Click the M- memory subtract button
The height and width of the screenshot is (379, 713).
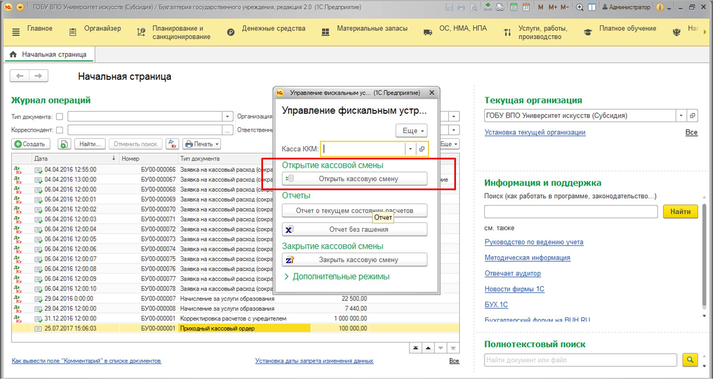pyautogui.click(x=565, y=7)
